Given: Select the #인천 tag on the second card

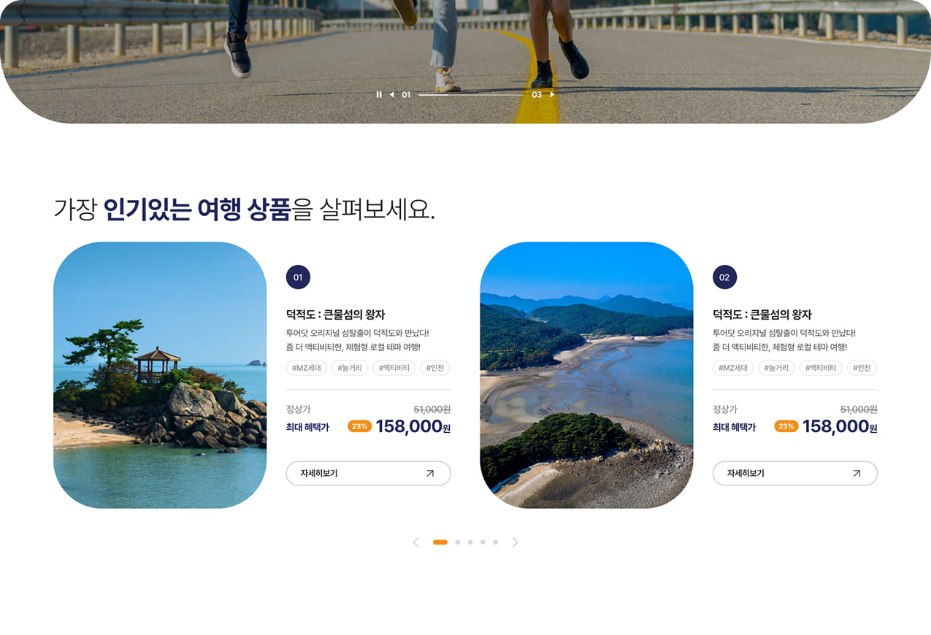Looking at the screenshot, I should point(862,368).
